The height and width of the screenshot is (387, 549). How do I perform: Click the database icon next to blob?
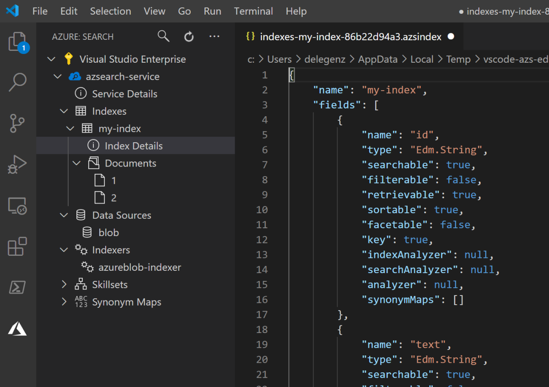click(x=87, y=232)
